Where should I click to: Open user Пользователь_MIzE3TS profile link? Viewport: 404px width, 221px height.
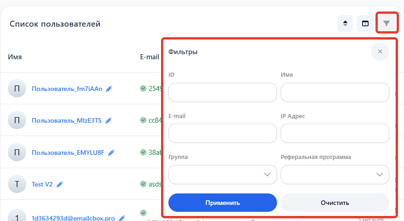pyautogui.click(x=66, y=121)
